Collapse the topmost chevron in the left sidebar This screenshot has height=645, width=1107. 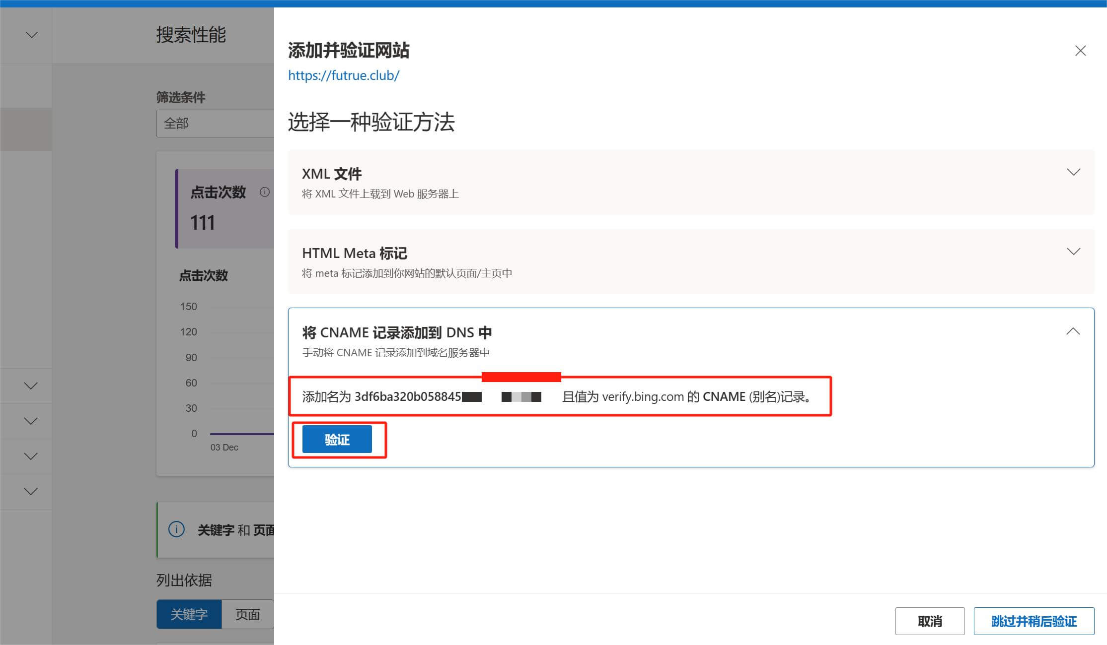31,35
